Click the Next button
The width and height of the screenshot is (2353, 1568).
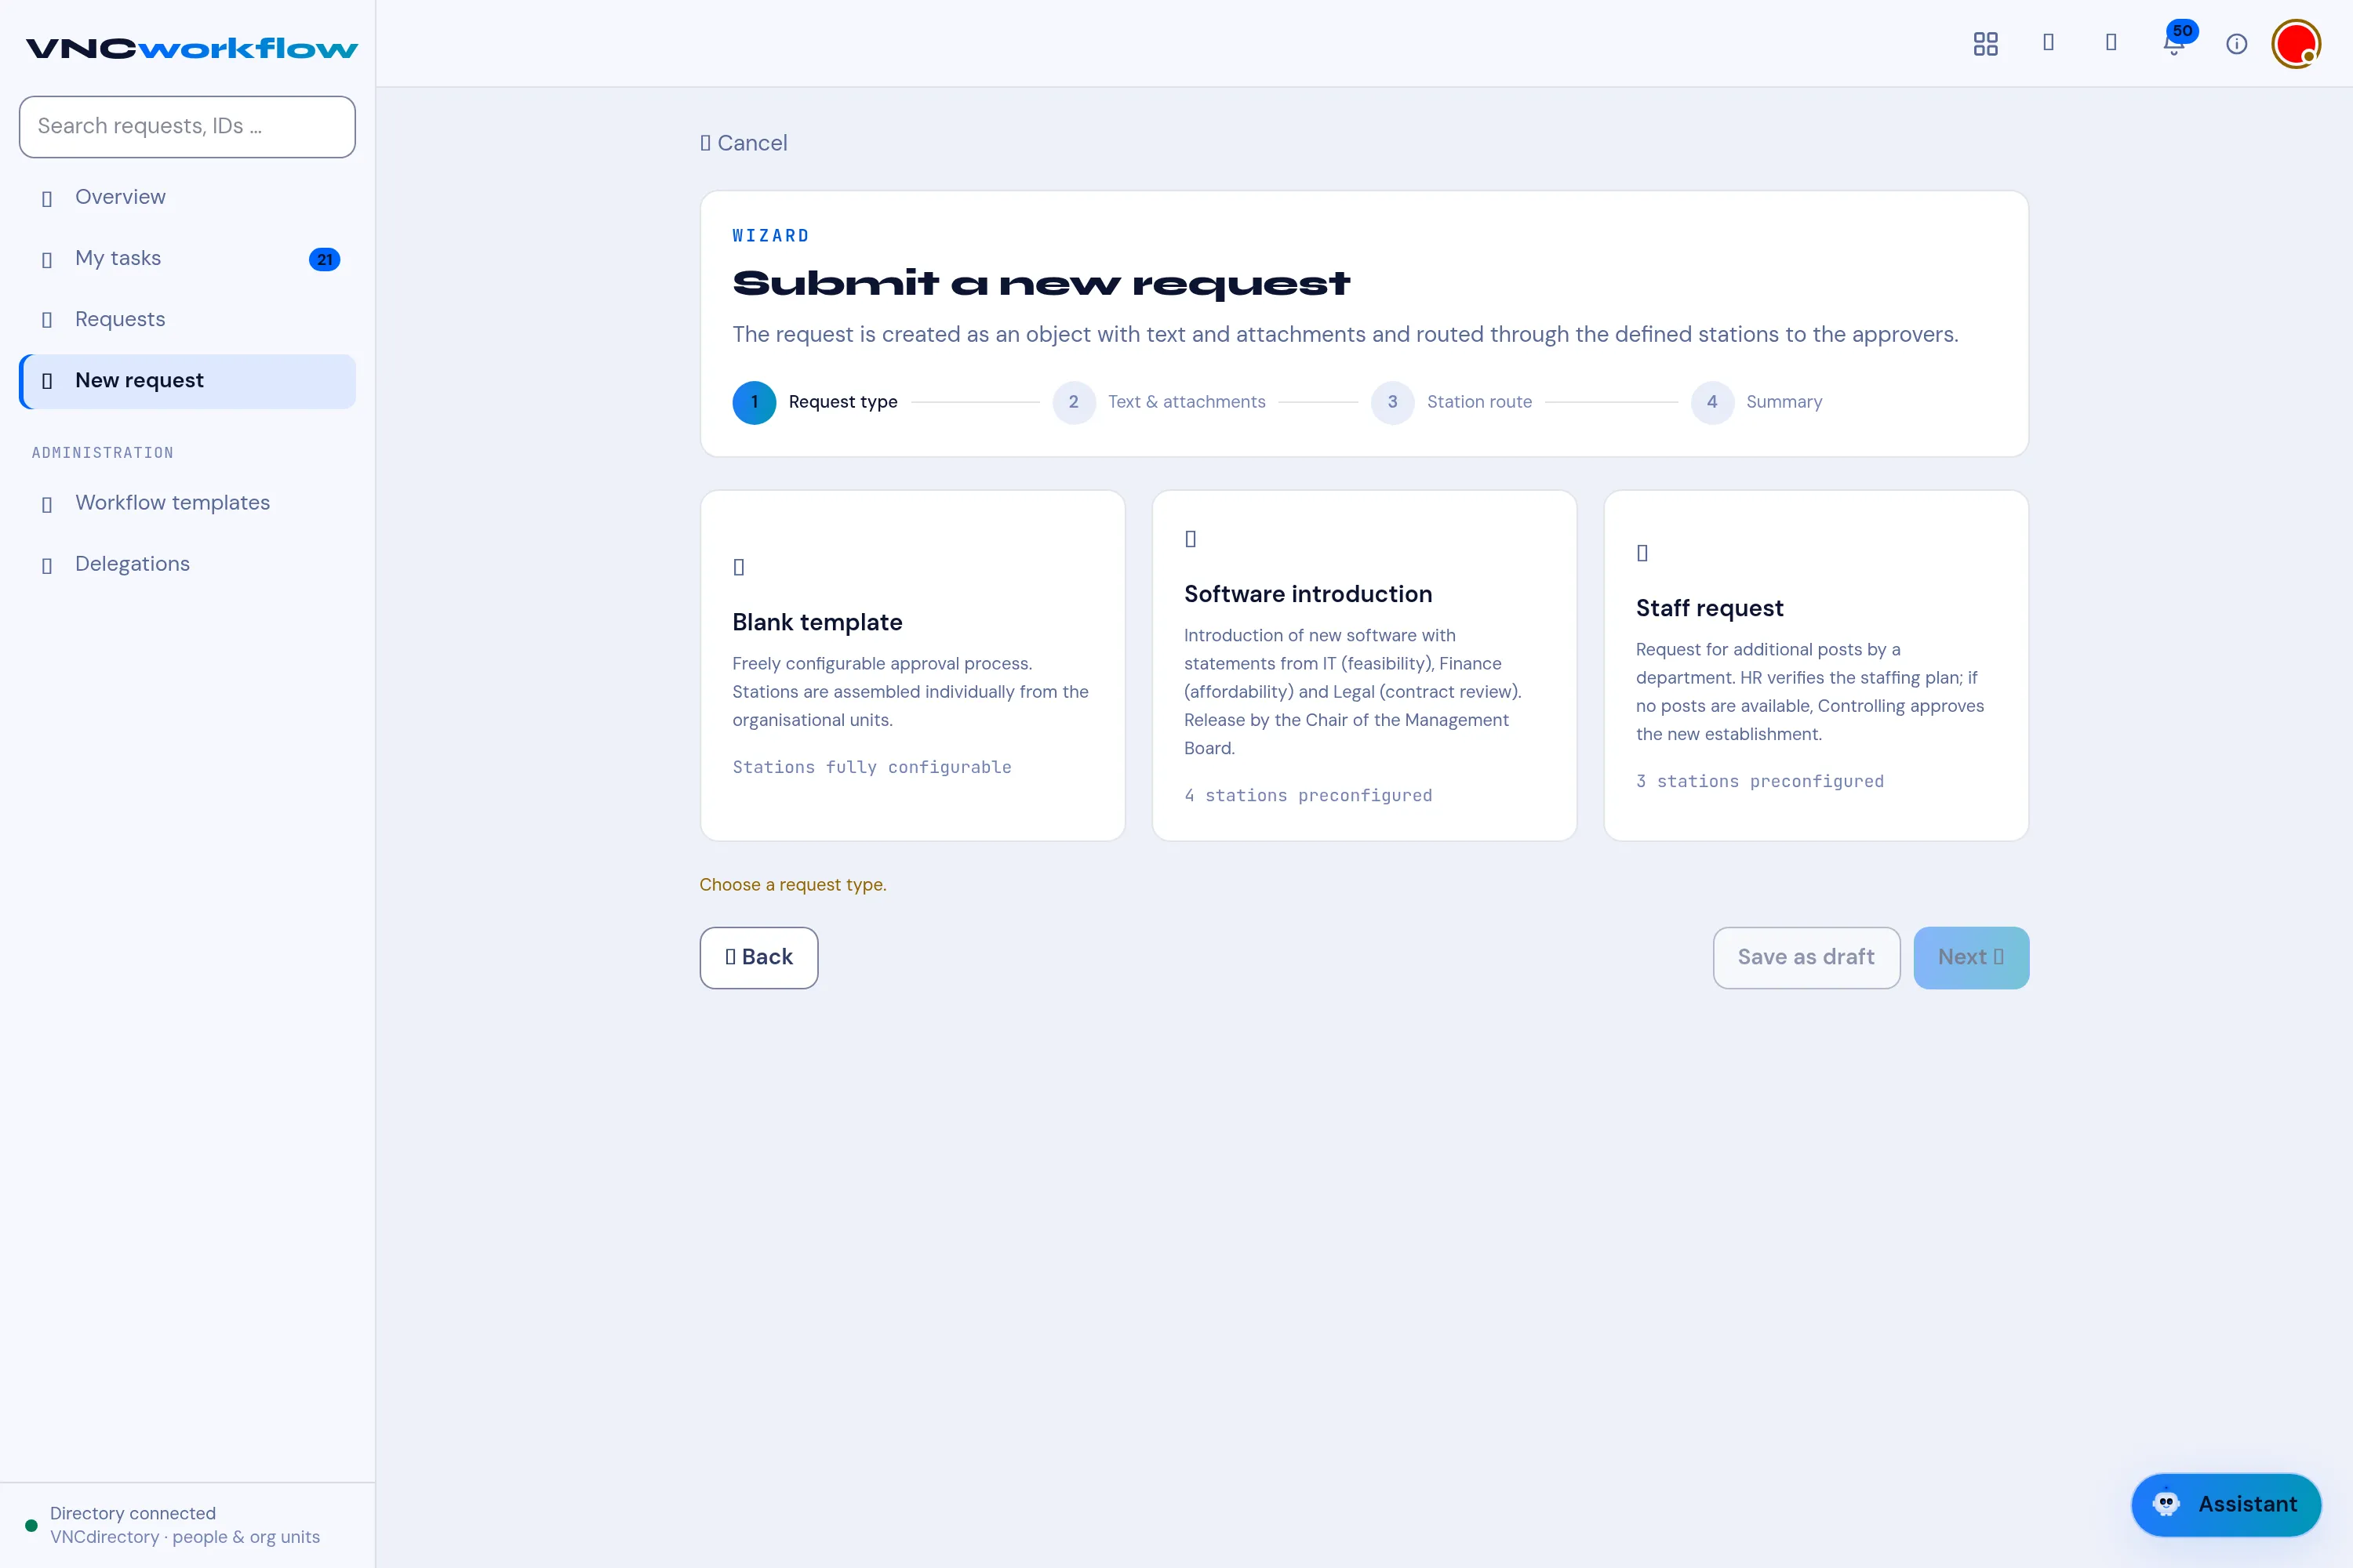tap(1972, 958)
